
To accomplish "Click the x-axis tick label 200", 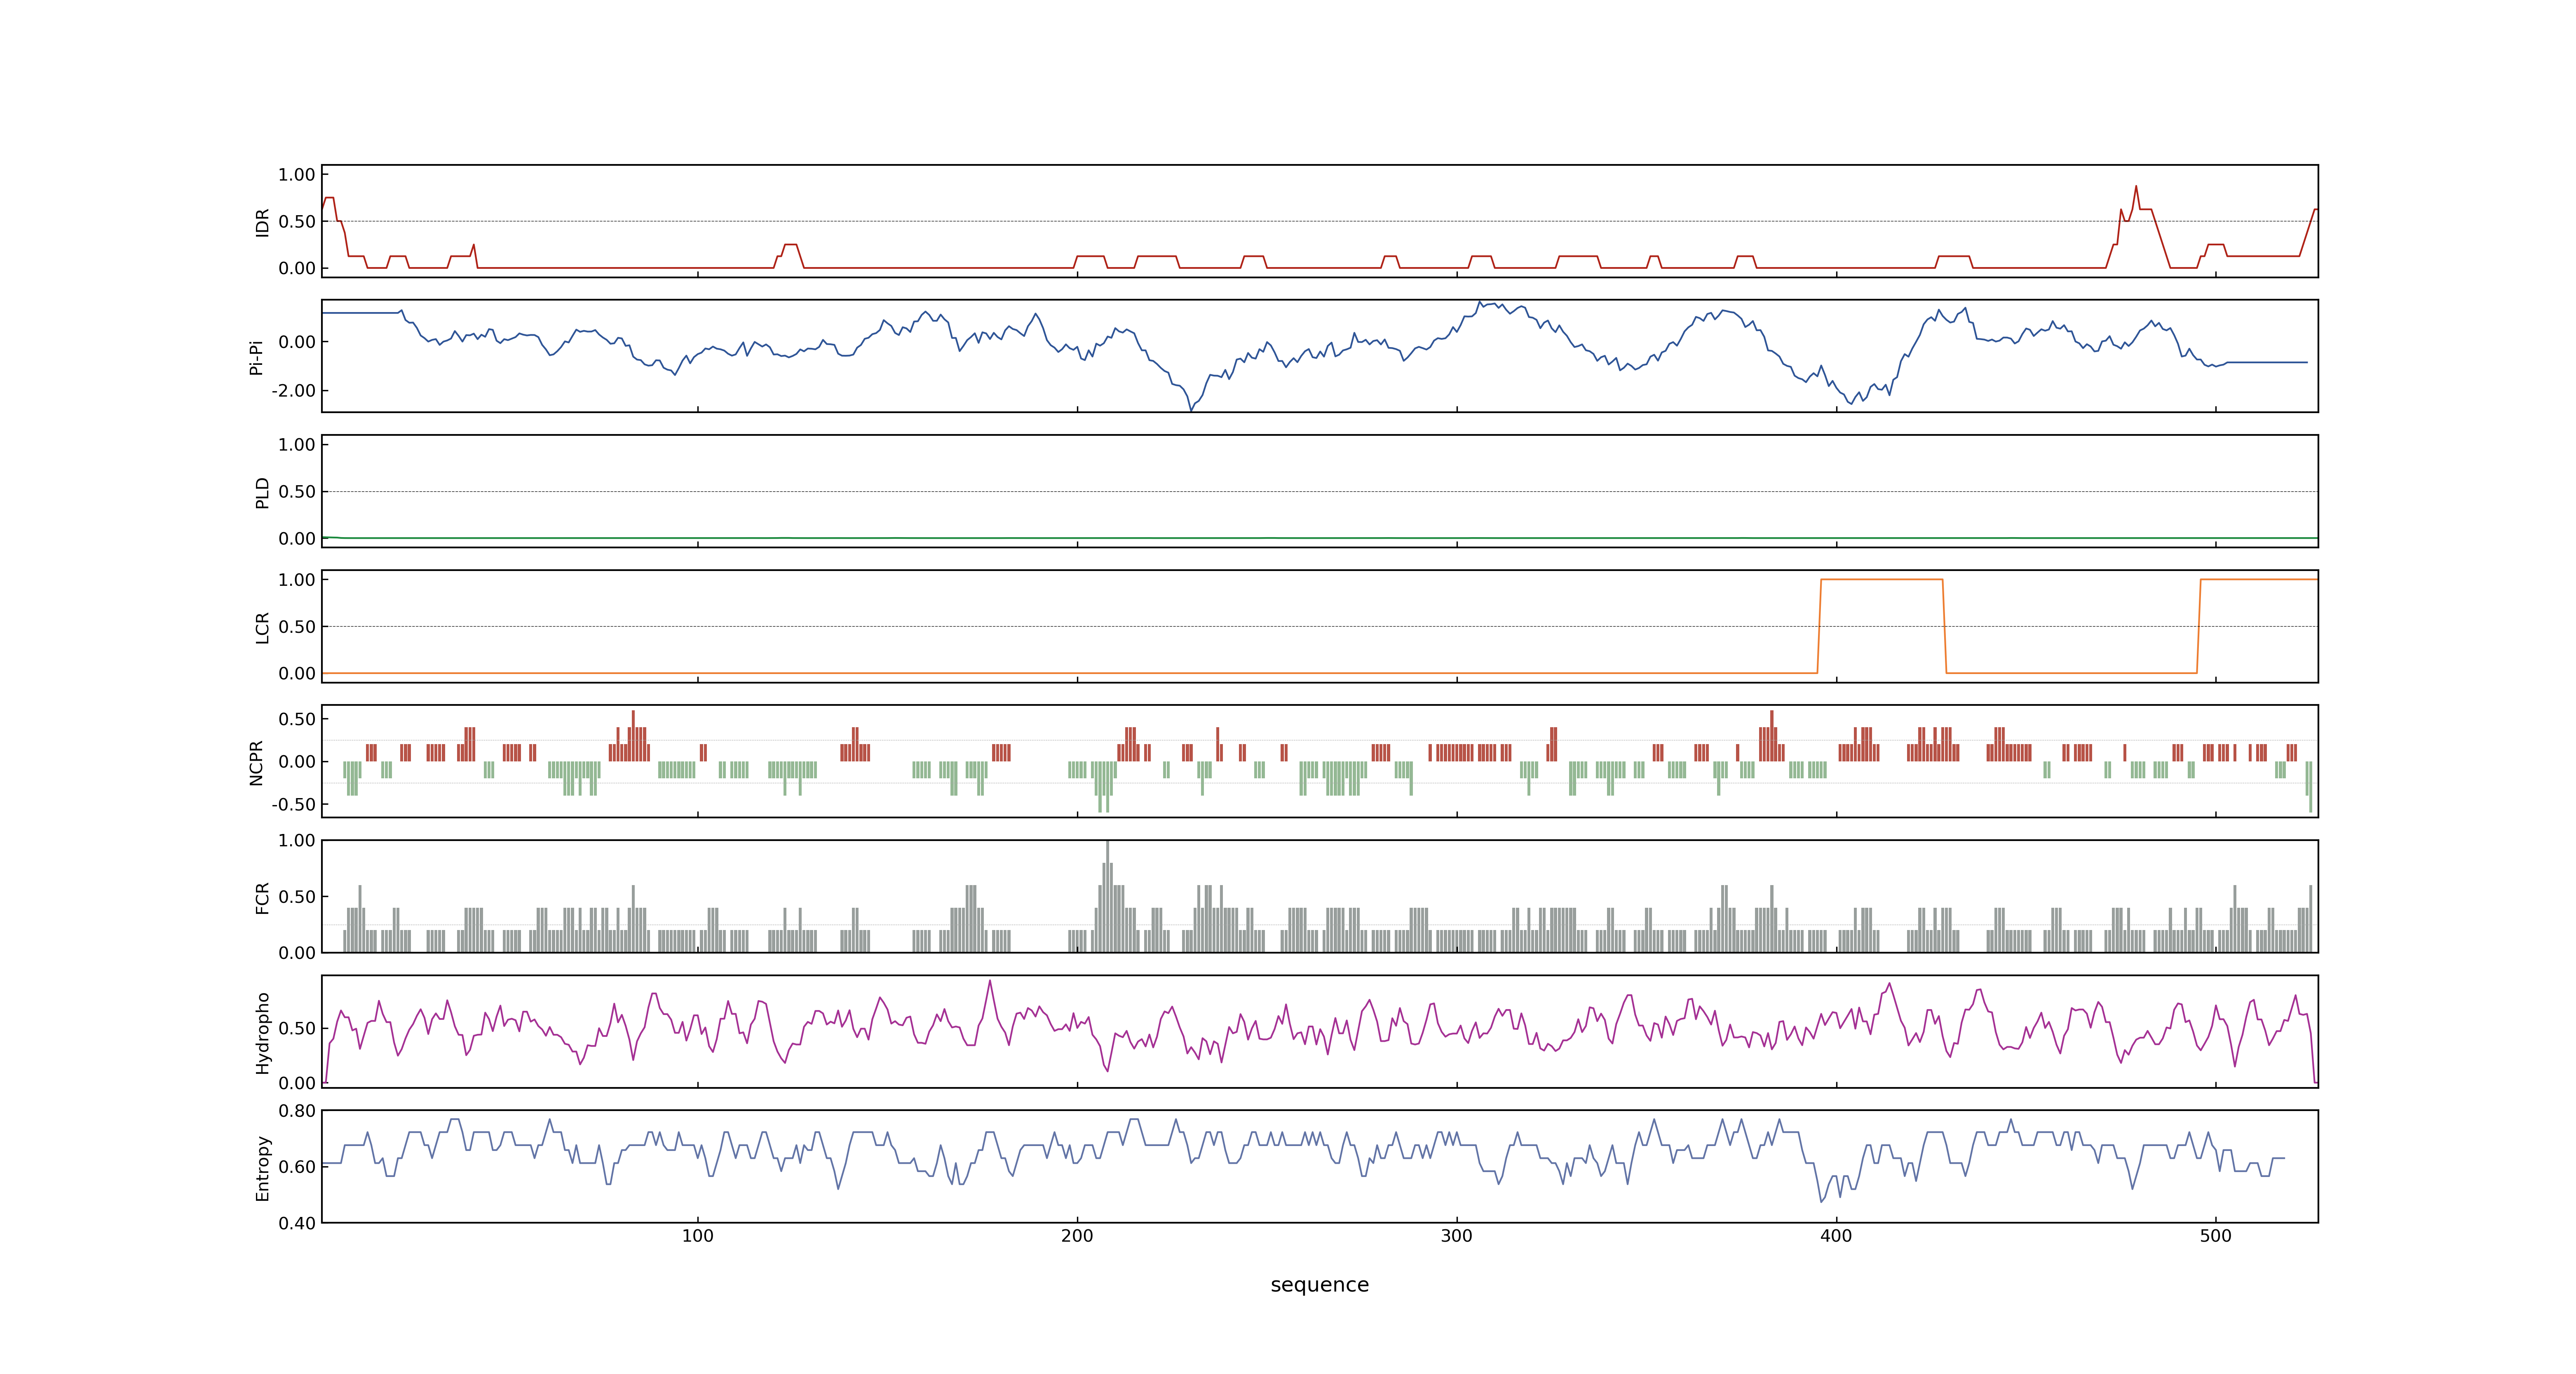I will pyautogui.click(x=1077, y=1236).
